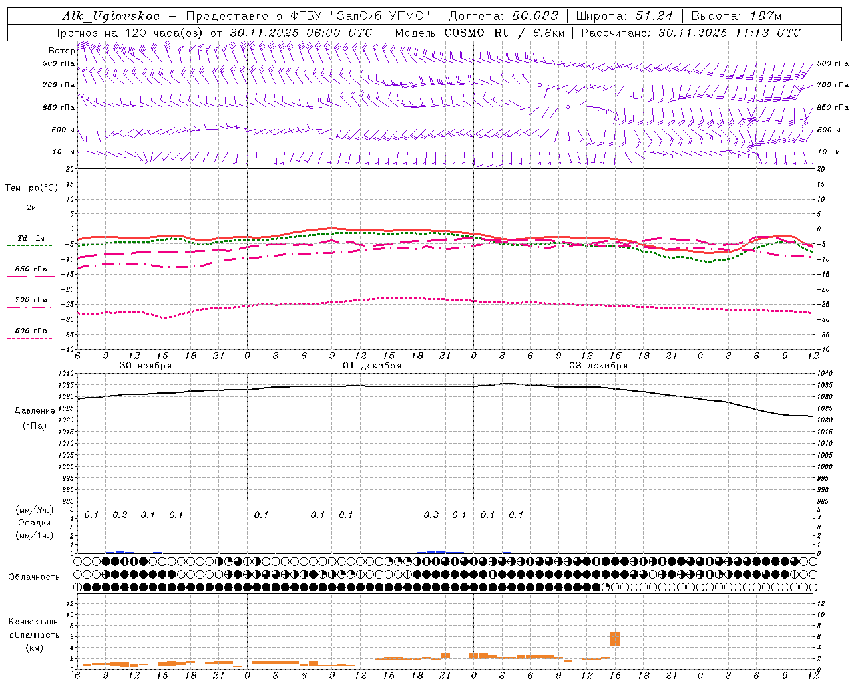This screenshot has height=681, width=852.
Task: Click '700 гПа' in the temperature legend
Action: click(31, 300)
